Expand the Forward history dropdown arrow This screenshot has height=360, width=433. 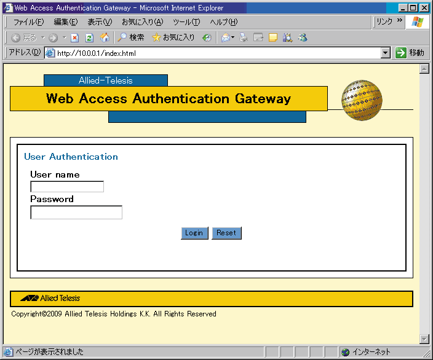(64, 37)
